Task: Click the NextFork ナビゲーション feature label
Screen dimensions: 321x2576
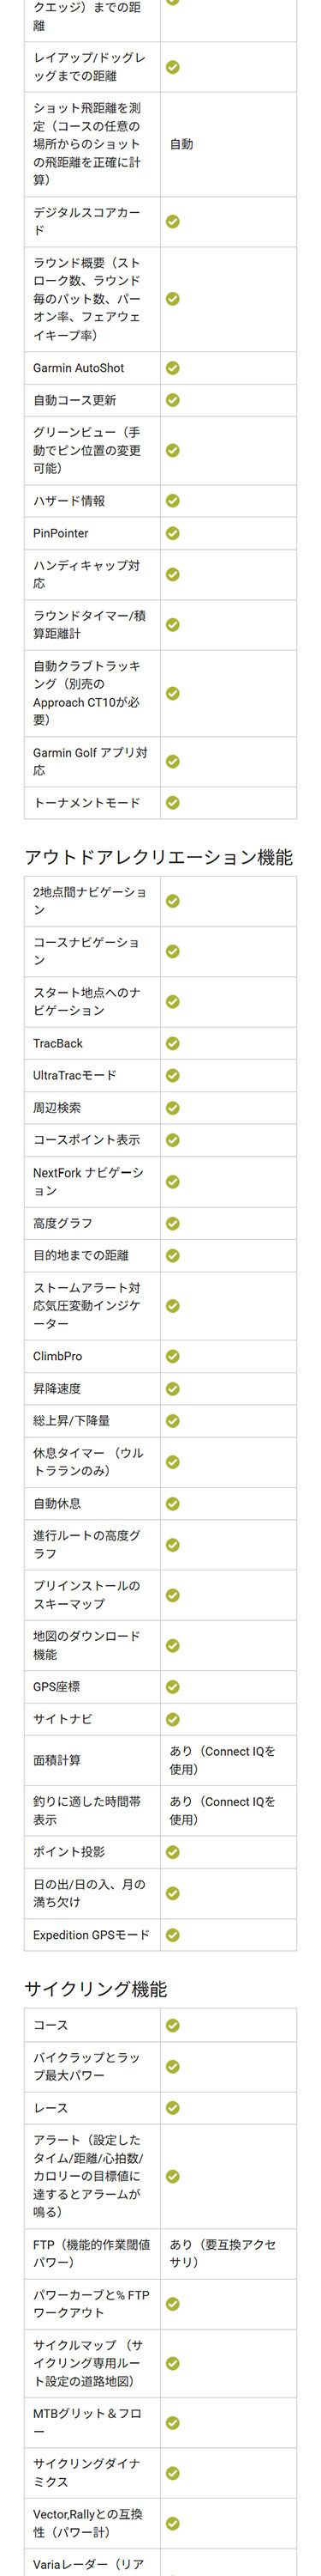Action: [87, 1181]
